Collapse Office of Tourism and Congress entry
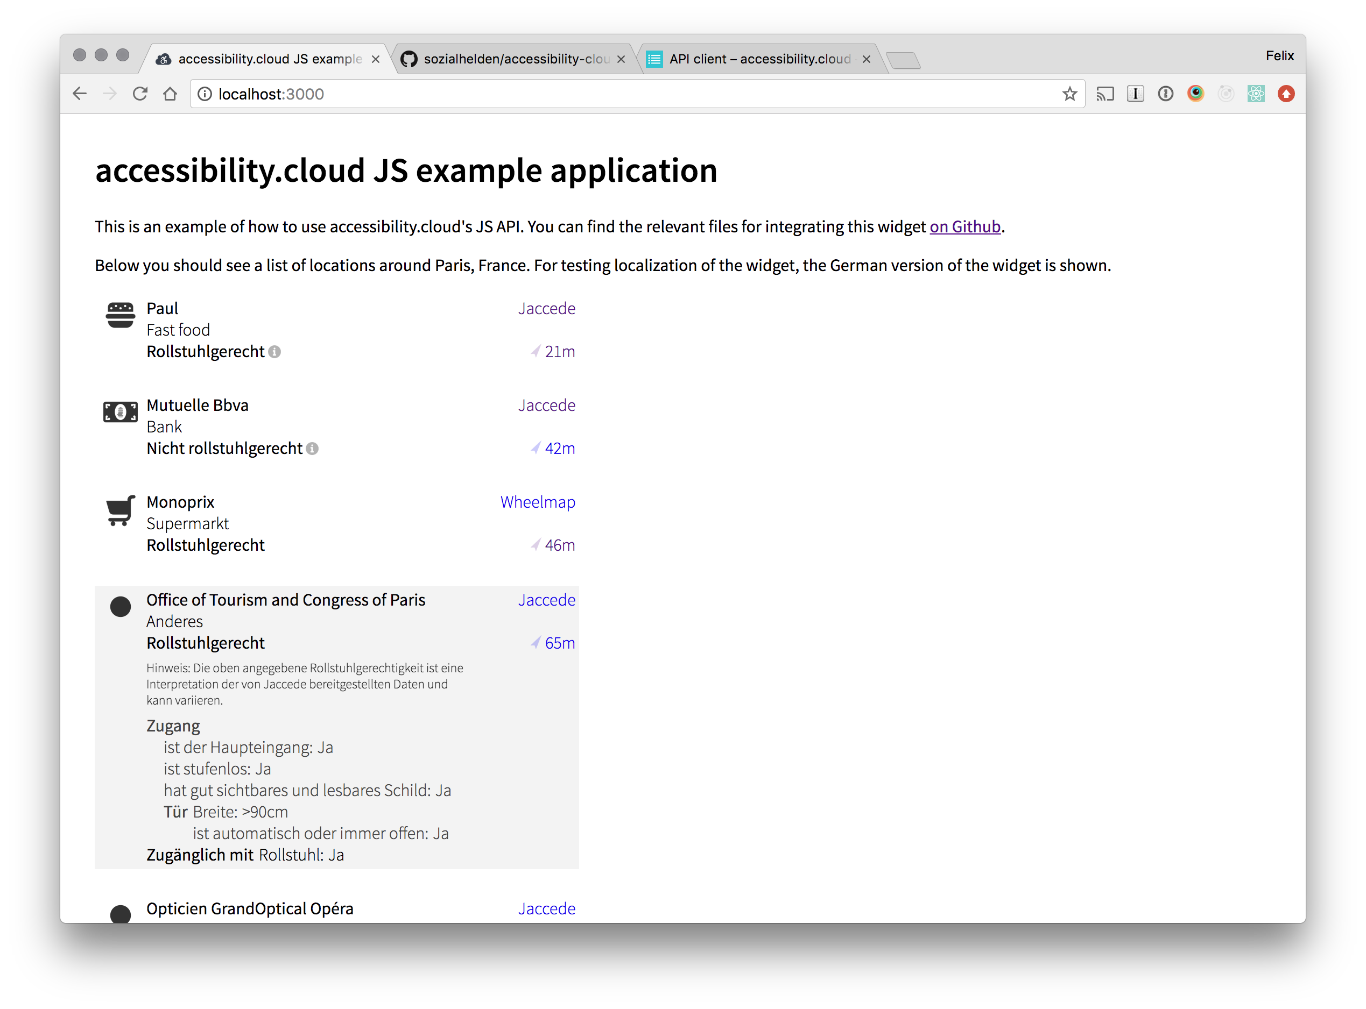 (285, 600)
